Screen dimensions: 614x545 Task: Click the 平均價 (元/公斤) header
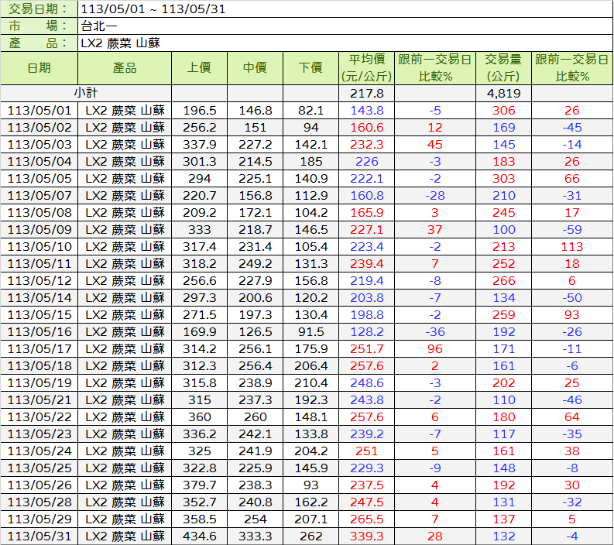(367, 68)
